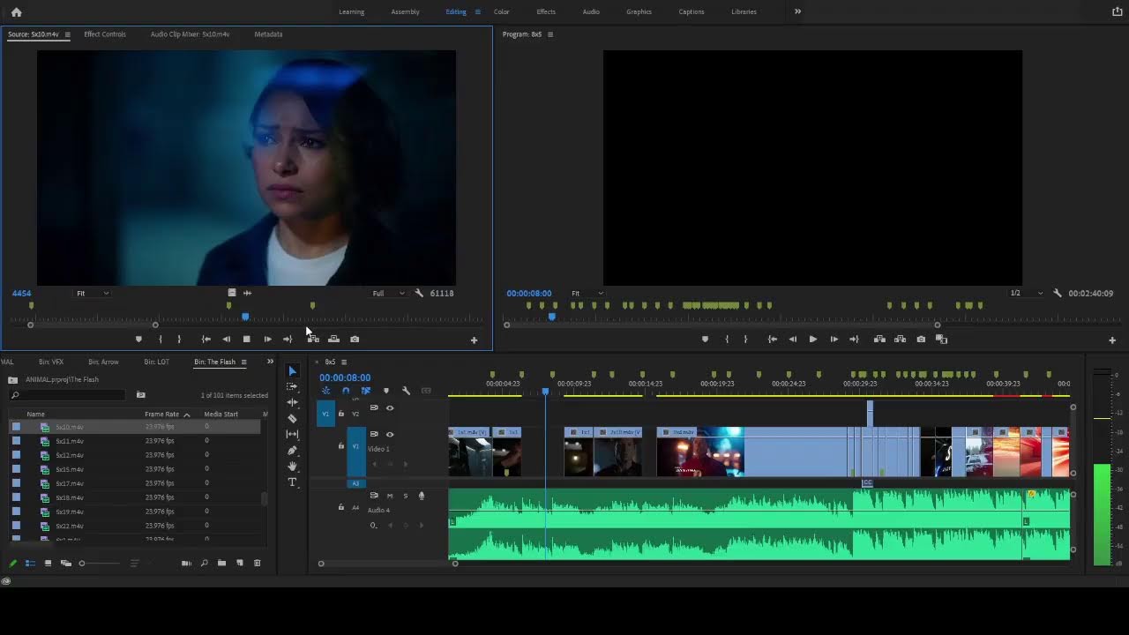Image resolution: width=1129 pixels, height=635 pixels.
Task: Create new item in project panel
Action: point(240,563)
